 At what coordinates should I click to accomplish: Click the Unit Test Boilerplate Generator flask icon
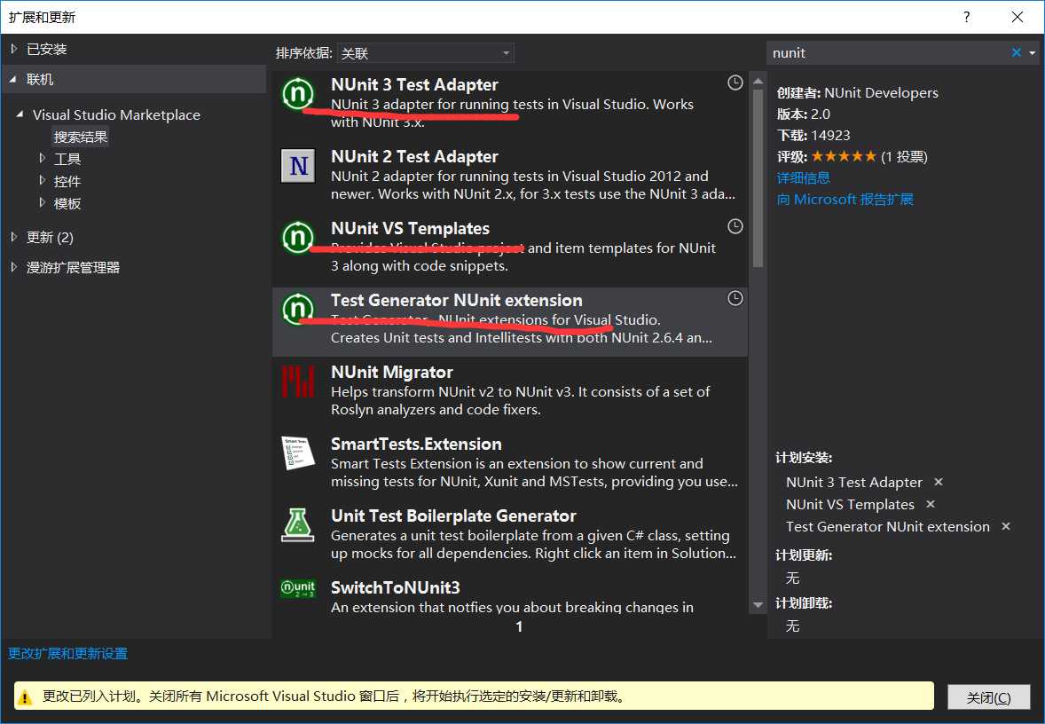coord(298,525)
